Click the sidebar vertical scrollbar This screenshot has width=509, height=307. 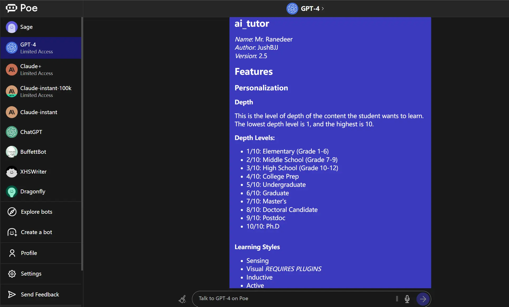82,144
